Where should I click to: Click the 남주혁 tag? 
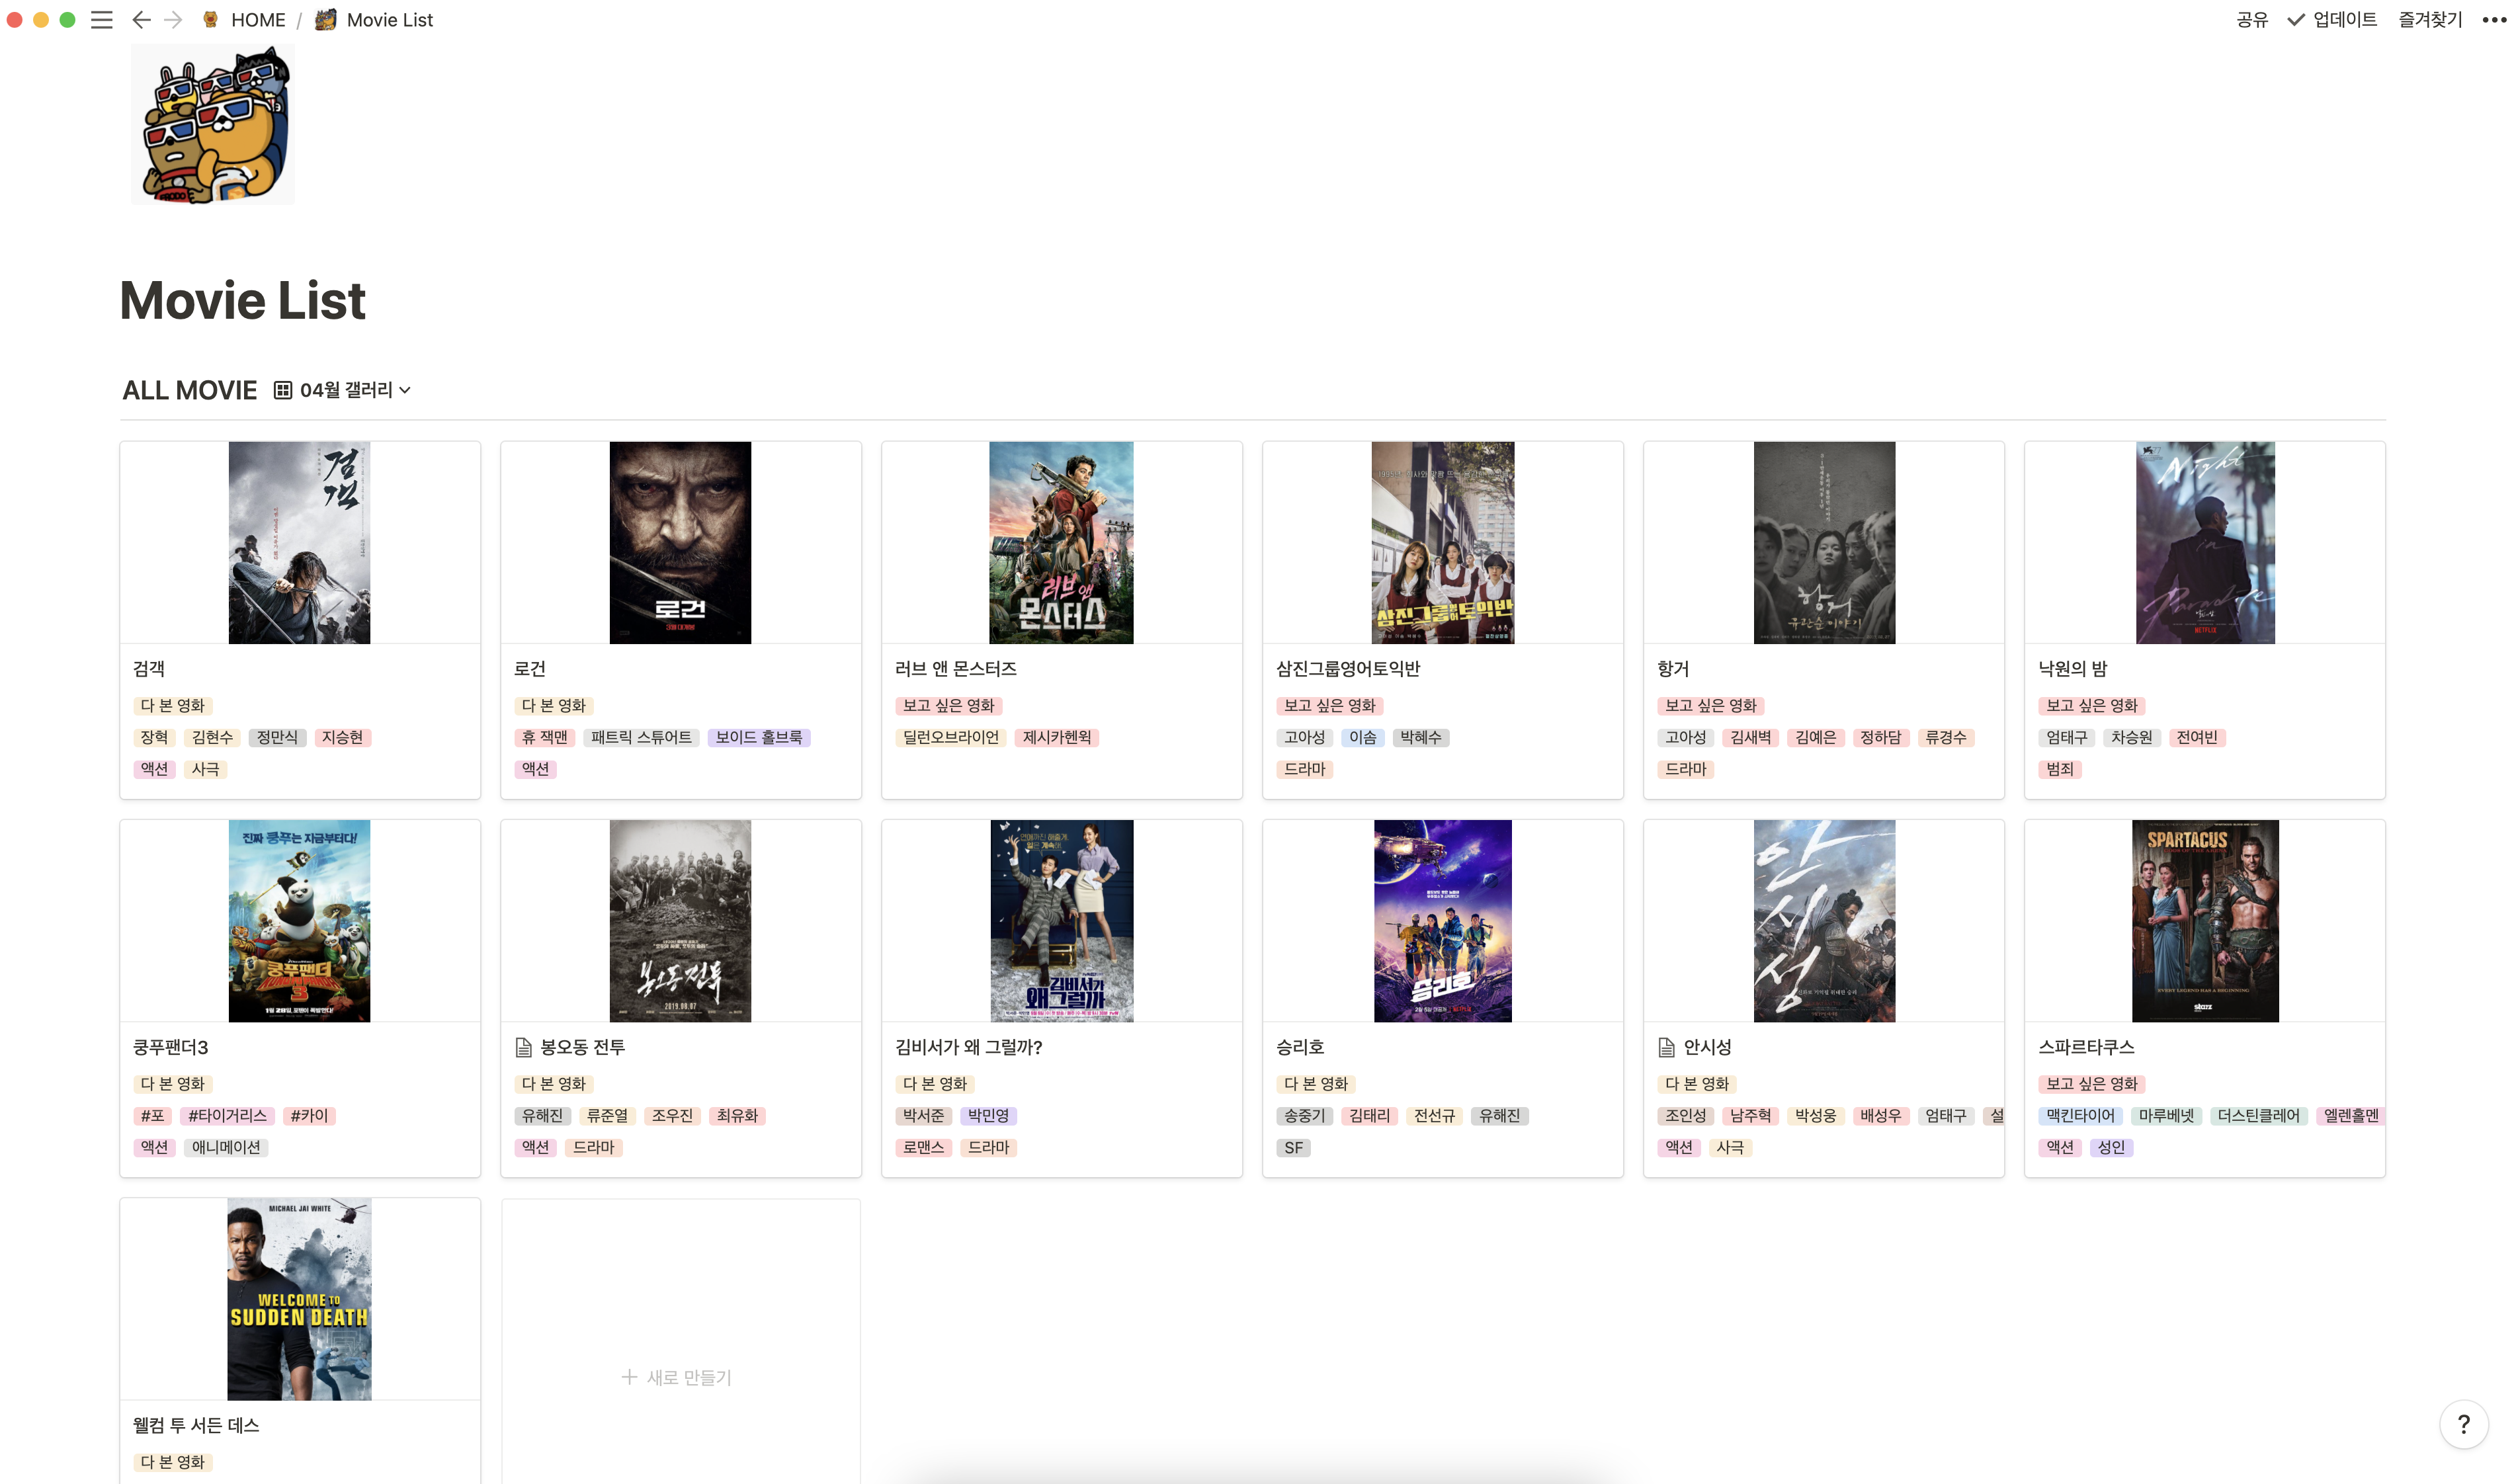[x=1750, y=1115]
